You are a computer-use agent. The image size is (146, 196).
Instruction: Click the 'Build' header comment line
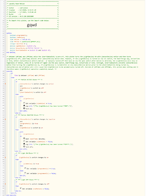click(x=33, y=14)
